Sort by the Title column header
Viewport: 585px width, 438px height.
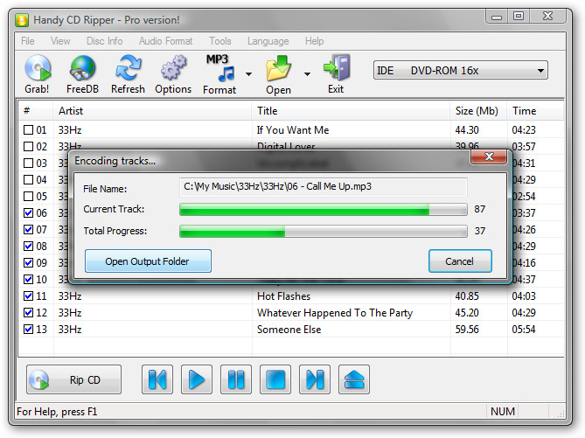[x=351, y=111]
